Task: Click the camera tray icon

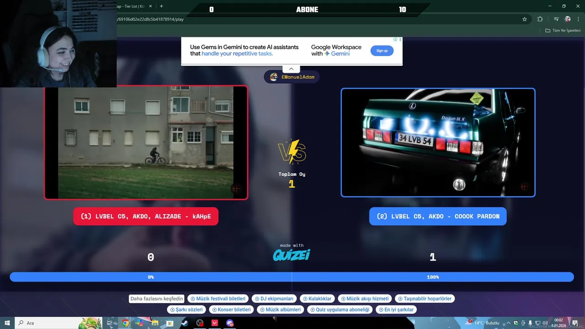Action: (523, 323)
